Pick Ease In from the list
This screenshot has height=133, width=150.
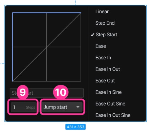pos(103,58)
